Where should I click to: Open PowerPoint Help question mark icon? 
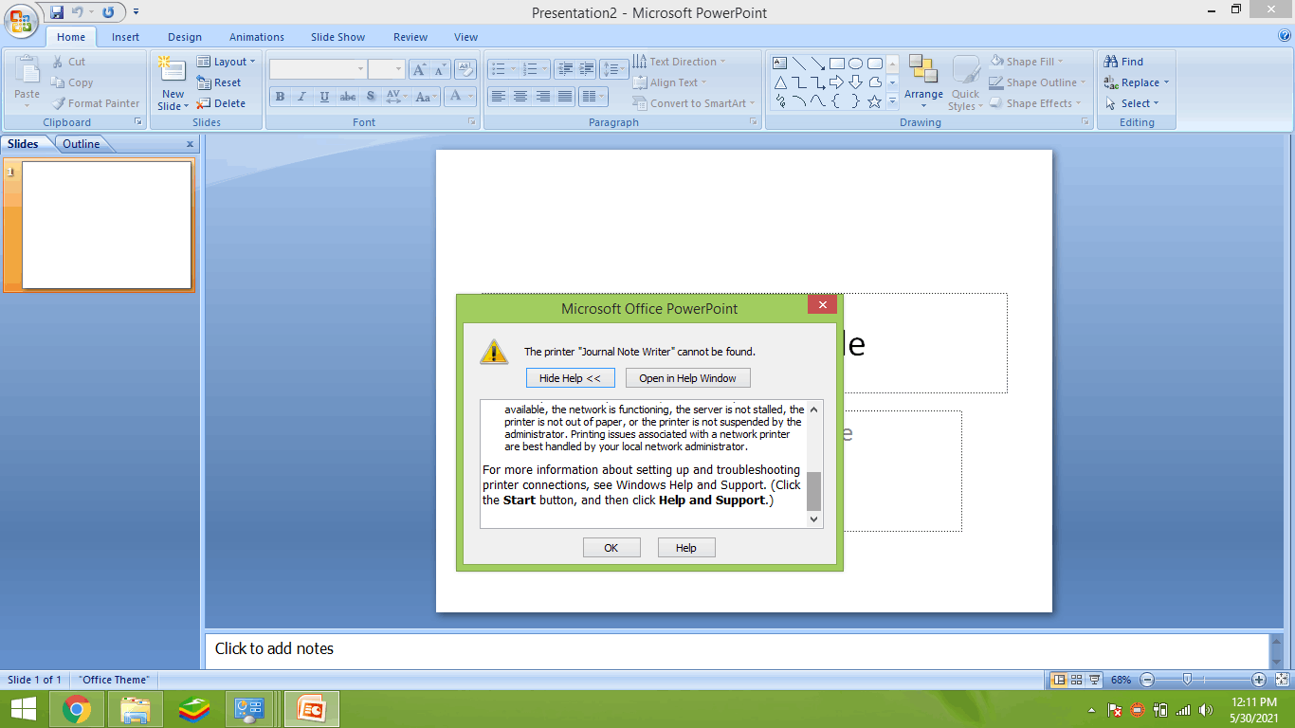(x=1285, y=36)
